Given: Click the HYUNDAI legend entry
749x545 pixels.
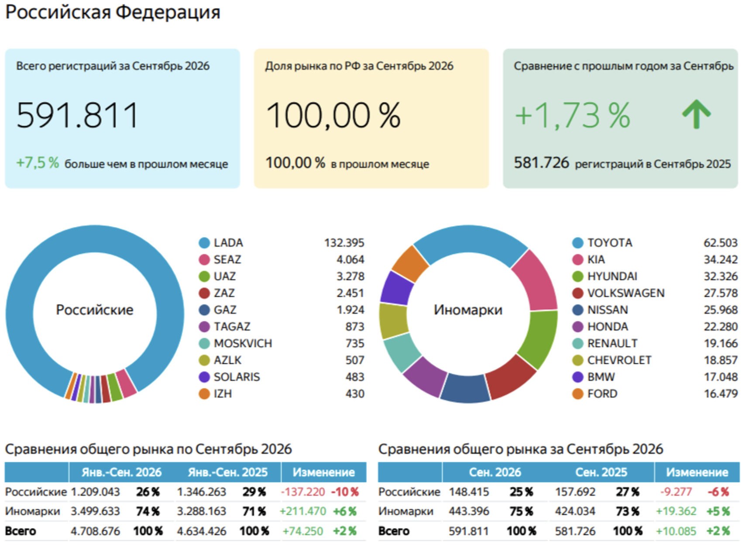Looking at the screenshot, I should [x=655, y=276].
